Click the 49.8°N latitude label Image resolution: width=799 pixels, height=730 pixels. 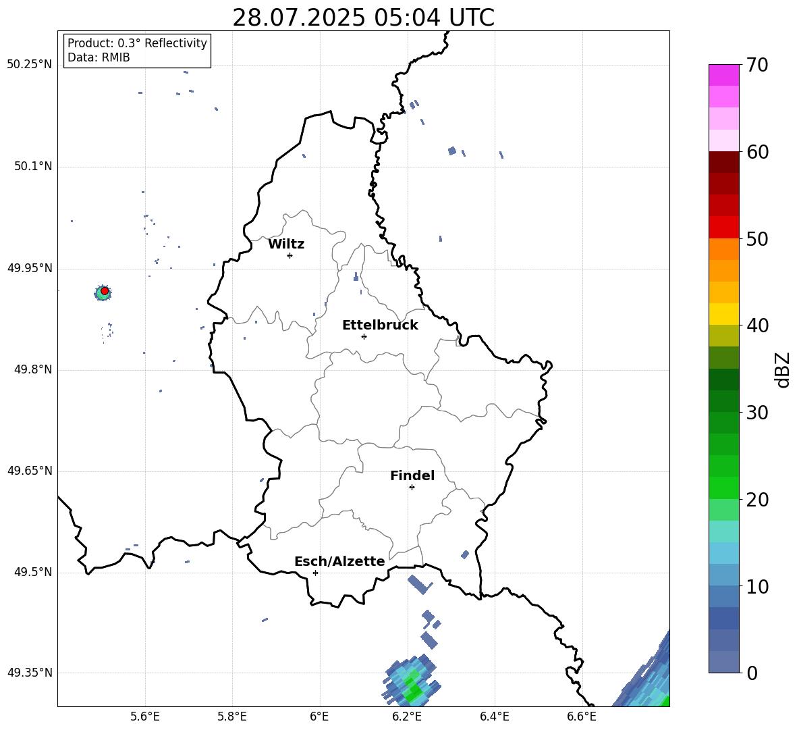point(33,369)
